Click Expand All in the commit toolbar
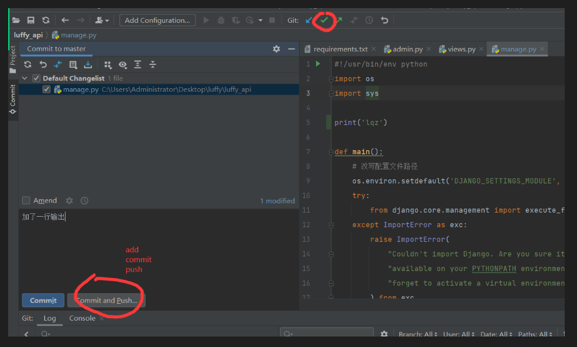577x347 pixels. click(x=138, y=65)
